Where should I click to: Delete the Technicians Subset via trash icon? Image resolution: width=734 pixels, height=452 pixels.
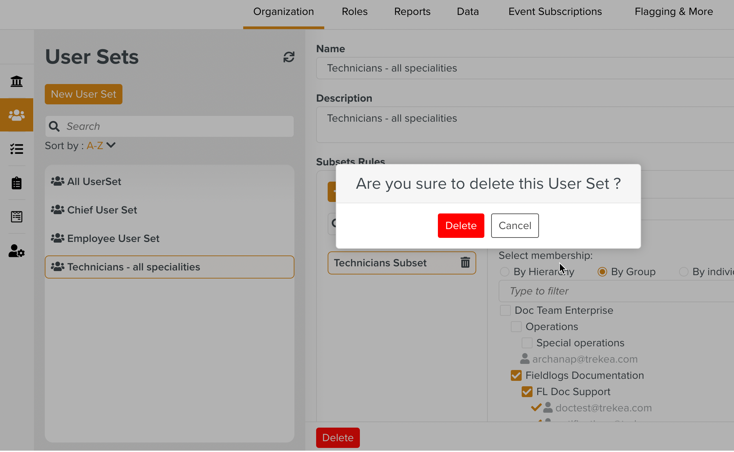(465, 262)
